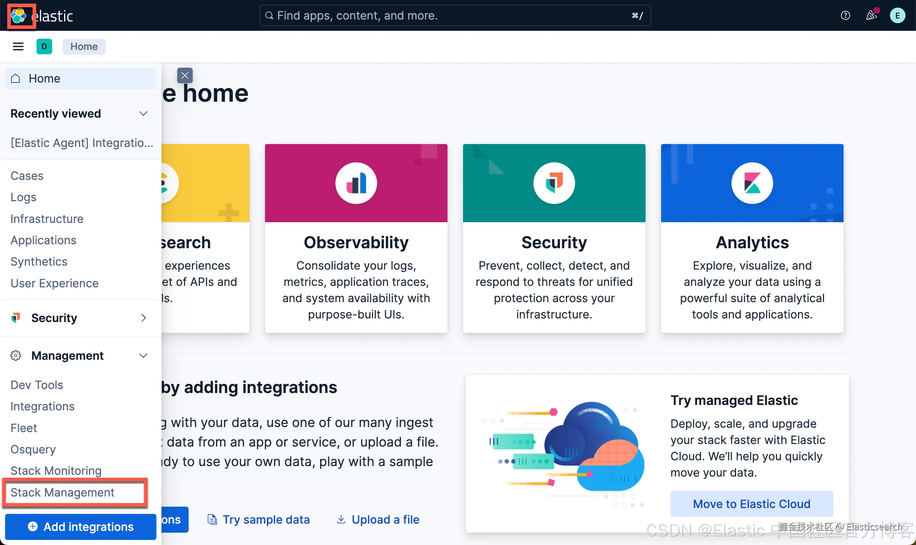The image size is (916, 545).
Task: Open Applications in the sidebar
Action: click(43, 240)
